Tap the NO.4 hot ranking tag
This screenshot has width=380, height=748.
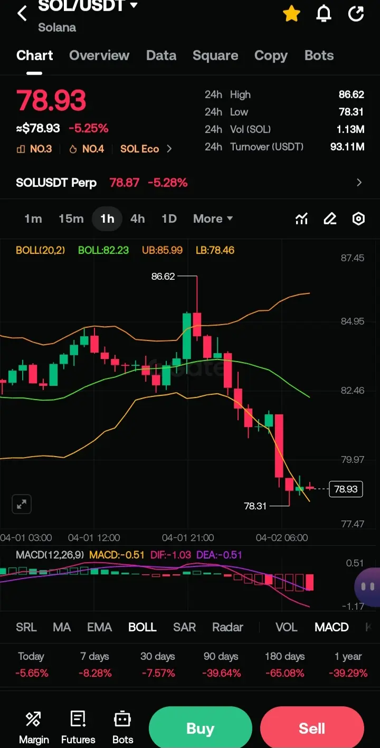pos(87,149)
